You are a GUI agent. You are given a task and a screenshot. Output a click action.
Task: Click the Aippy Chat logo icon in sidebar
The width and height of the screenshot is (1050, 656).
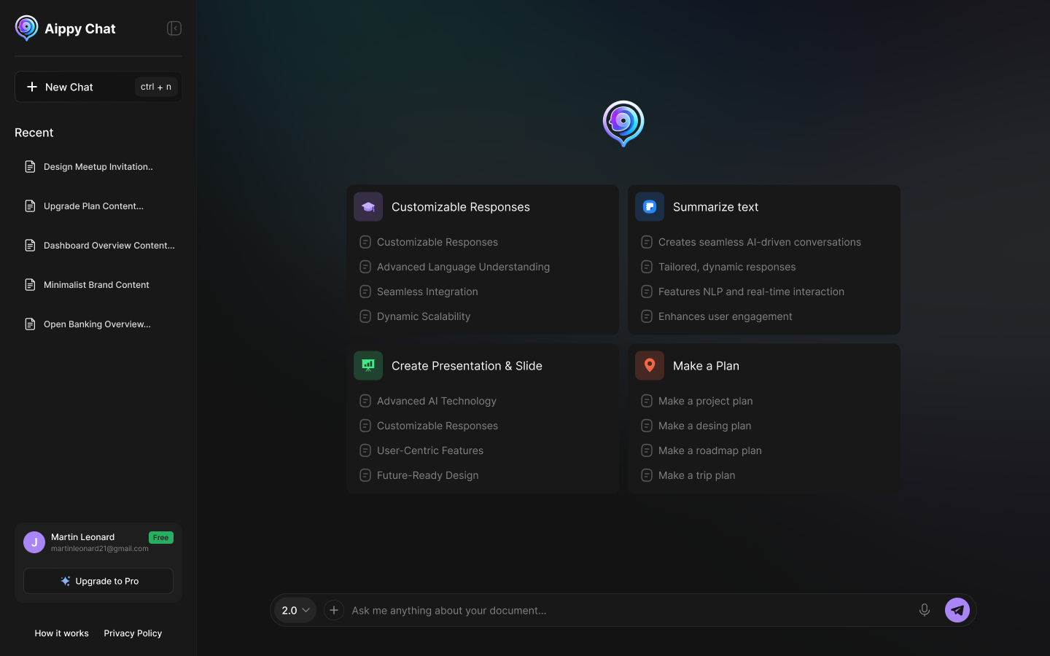pyautogui.click(x=27, y=28)
